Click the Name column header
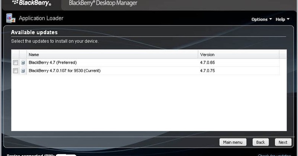Image resolution: width=298 pixels, height=156 pixels. tap(112, 55)
